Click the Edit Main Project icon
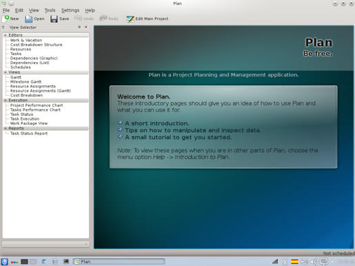355x266 pixels. pos(130,19)
